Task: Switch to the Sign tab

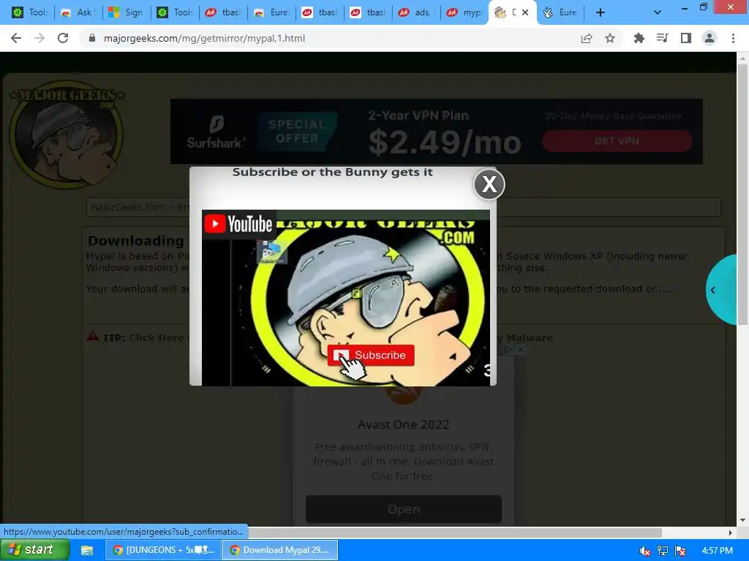Action: (x=126, y=12)
